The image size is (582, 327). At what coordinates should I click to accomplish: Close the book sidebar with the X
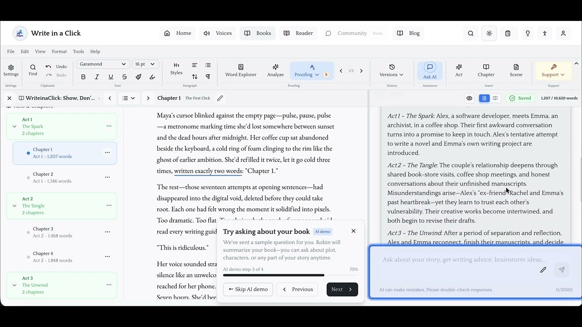(9, 98)
